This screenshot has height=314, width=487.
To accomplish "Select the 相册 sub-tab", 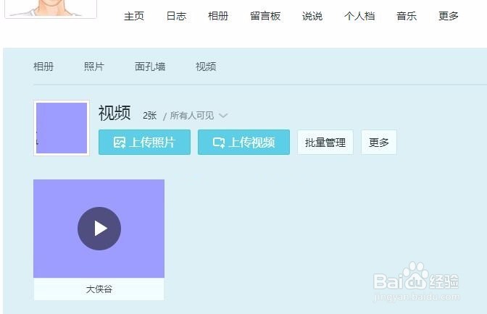I will (43, 67).
